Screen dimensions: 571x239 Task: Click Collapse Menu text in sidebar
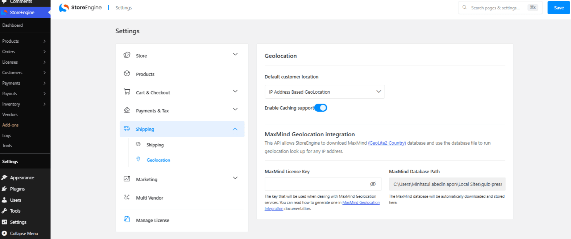pos(24,233)
